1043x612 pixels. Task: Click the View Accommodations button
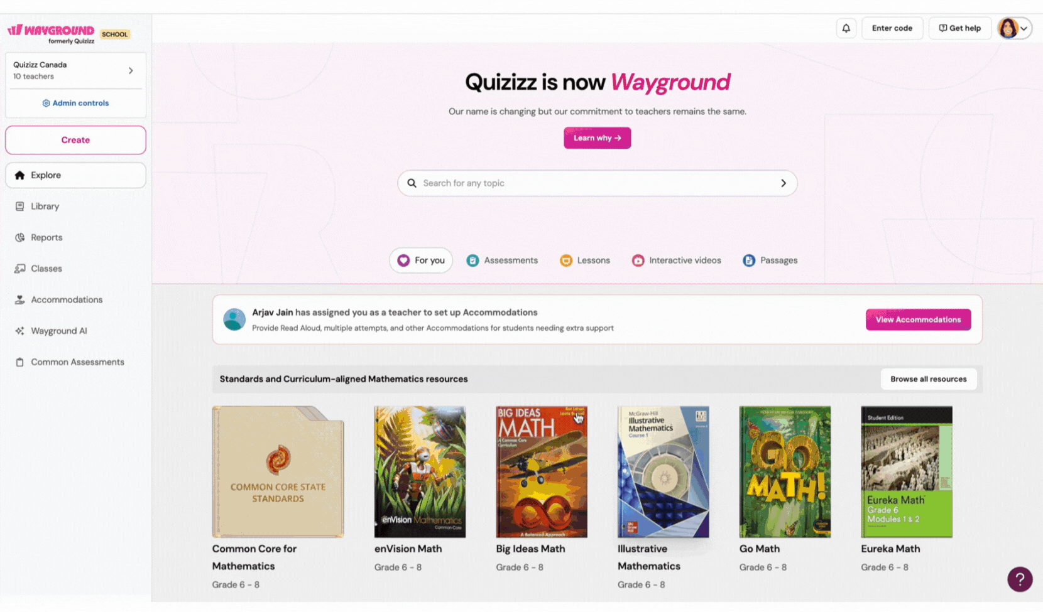pyautogui.click(x=918, y=319)
